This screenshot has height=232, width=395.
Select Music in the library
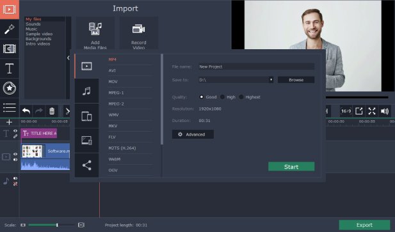[x=31, y=29]
